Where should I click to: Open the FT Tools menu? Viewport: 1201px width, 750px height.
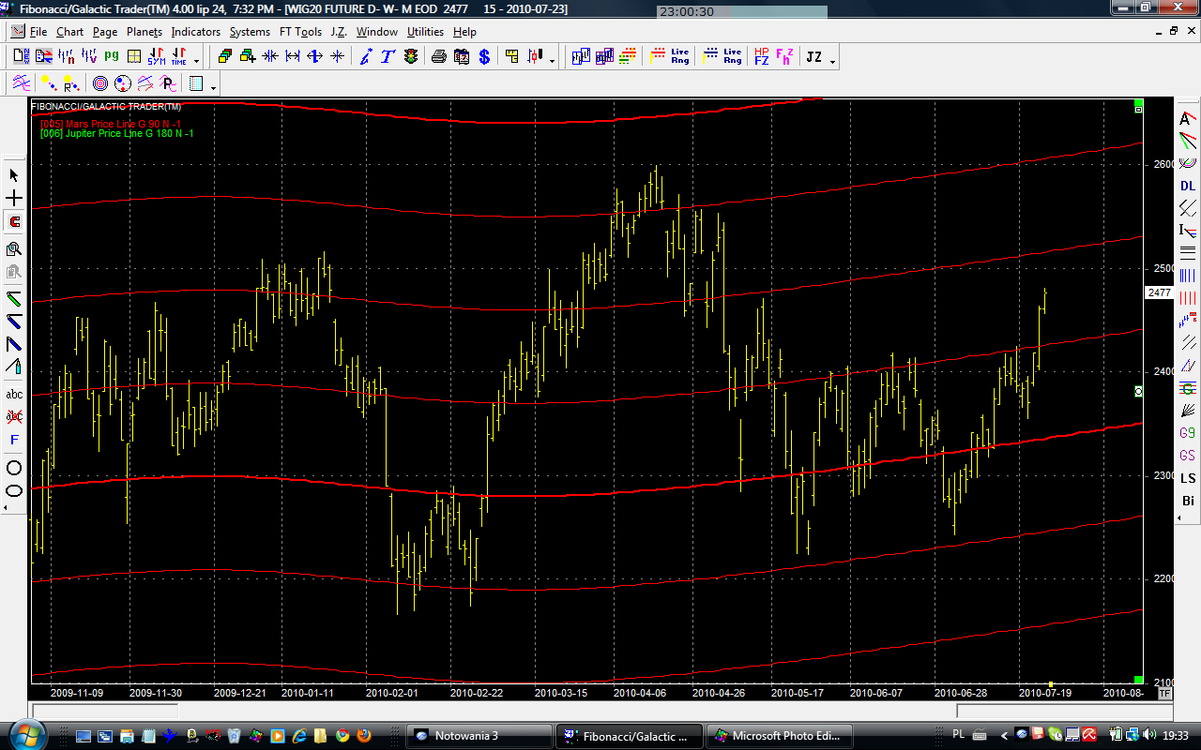point(300,32)
